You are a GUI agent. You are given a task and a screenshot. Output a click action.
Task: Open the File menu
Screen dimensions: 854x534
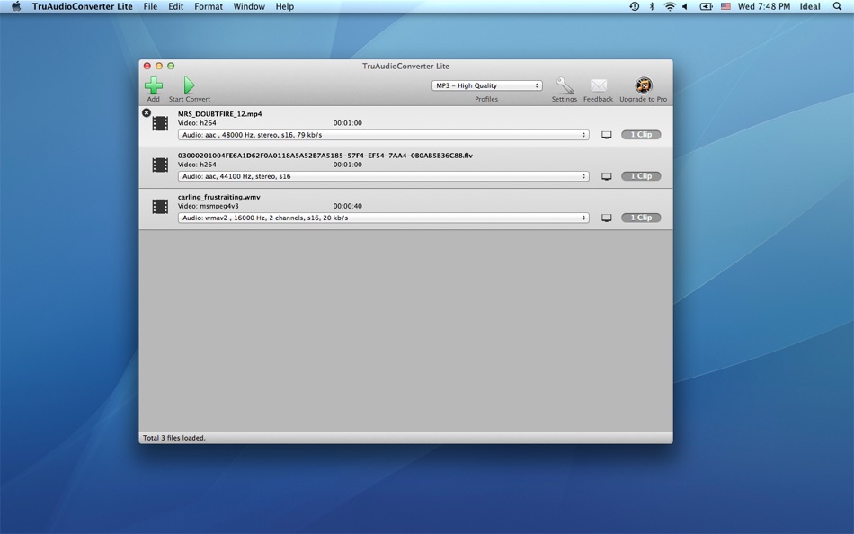[150, 6]
